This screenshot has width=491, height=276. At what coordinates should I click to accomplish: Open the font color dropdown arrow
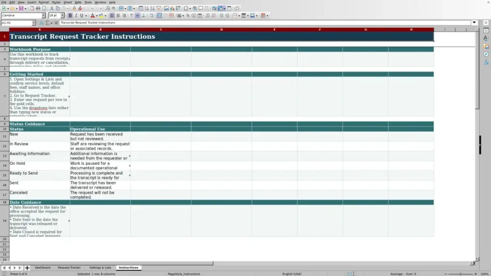pos(97,15)
